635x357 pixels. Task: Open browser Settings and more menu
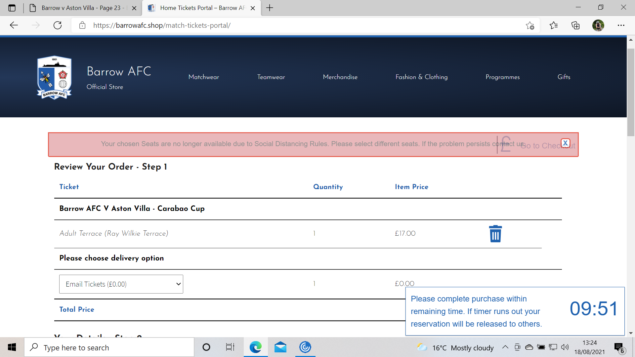[621, 25]
